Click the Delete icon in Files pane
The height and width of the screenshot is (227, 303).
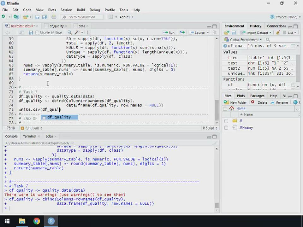(x=253, y=102)
